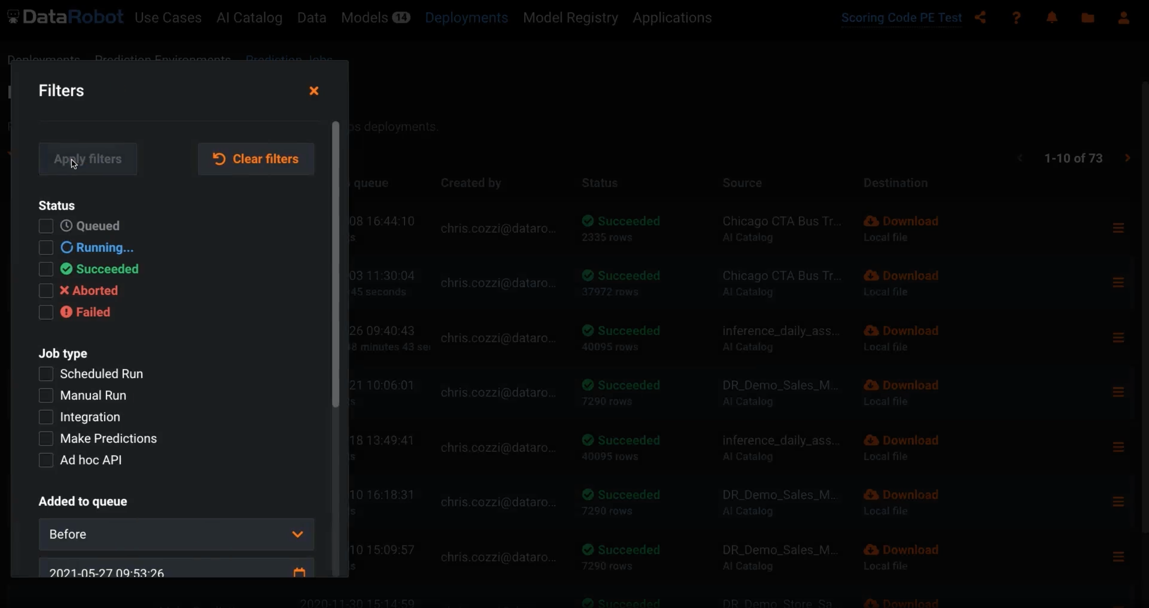Expand the Before dropdown under Added to queue
The width and height of the screenshot is (1149, 608).
[x=176, y=534]
